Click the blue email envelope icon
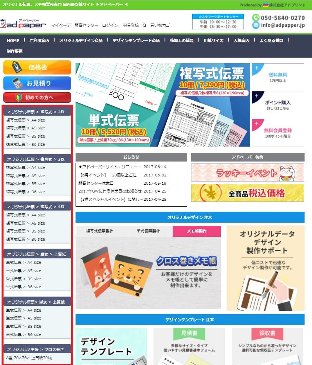The image size is (312, 365). pyautogui.click(x=256, y=25)
